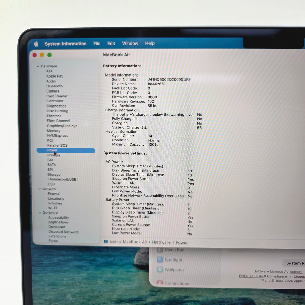Click the serial number J41HQ5002Q20000UF8
The width and height of the screenshot is (305, 305).
169,80
